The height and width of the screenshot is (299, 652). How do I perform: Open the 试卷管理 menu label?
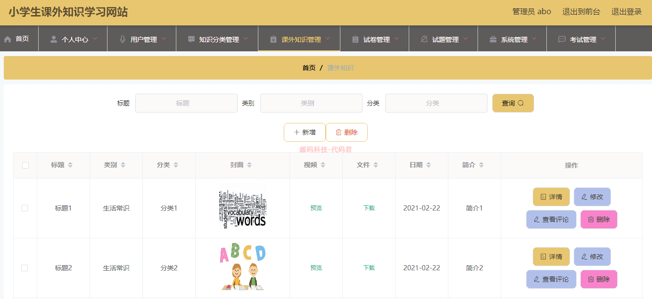pyautogui.click(x=376, y=40)
